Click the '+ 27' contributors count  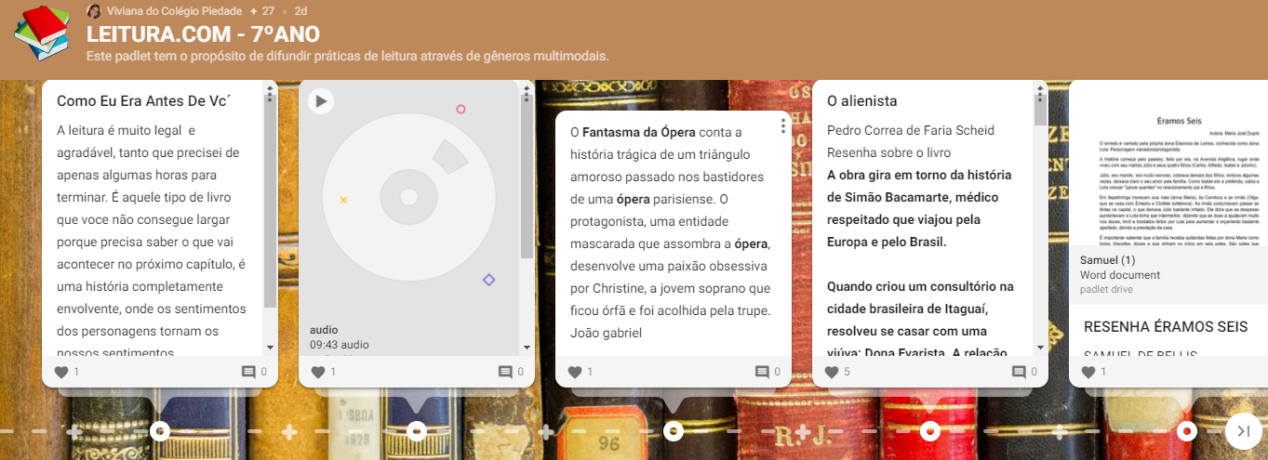(262, 11)
